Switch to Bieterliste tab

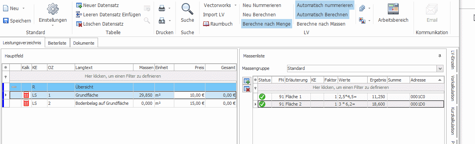pyautogui.click(x=57, y=43)
